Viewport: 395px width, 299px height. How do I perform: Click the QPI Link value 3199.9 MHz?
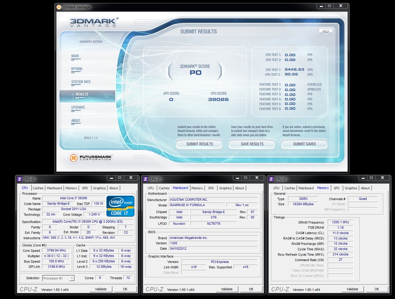coord(57,267)
